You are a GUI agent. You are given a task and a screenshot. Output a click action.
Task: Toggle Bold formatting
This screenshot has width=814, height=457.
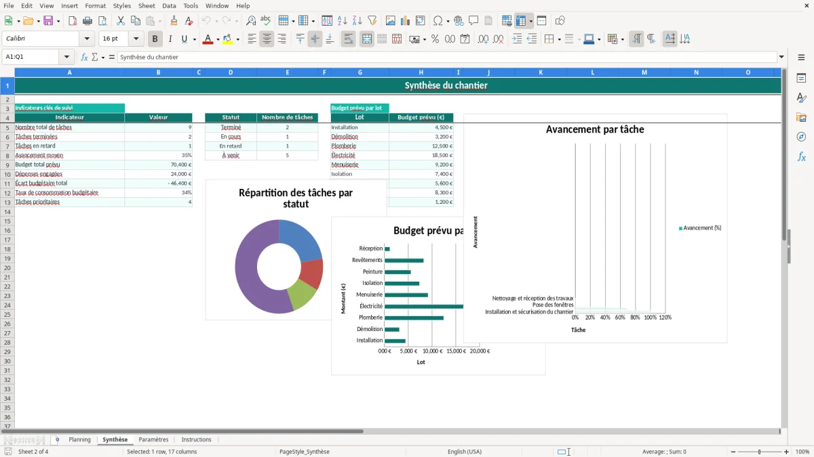click(155, 39)
